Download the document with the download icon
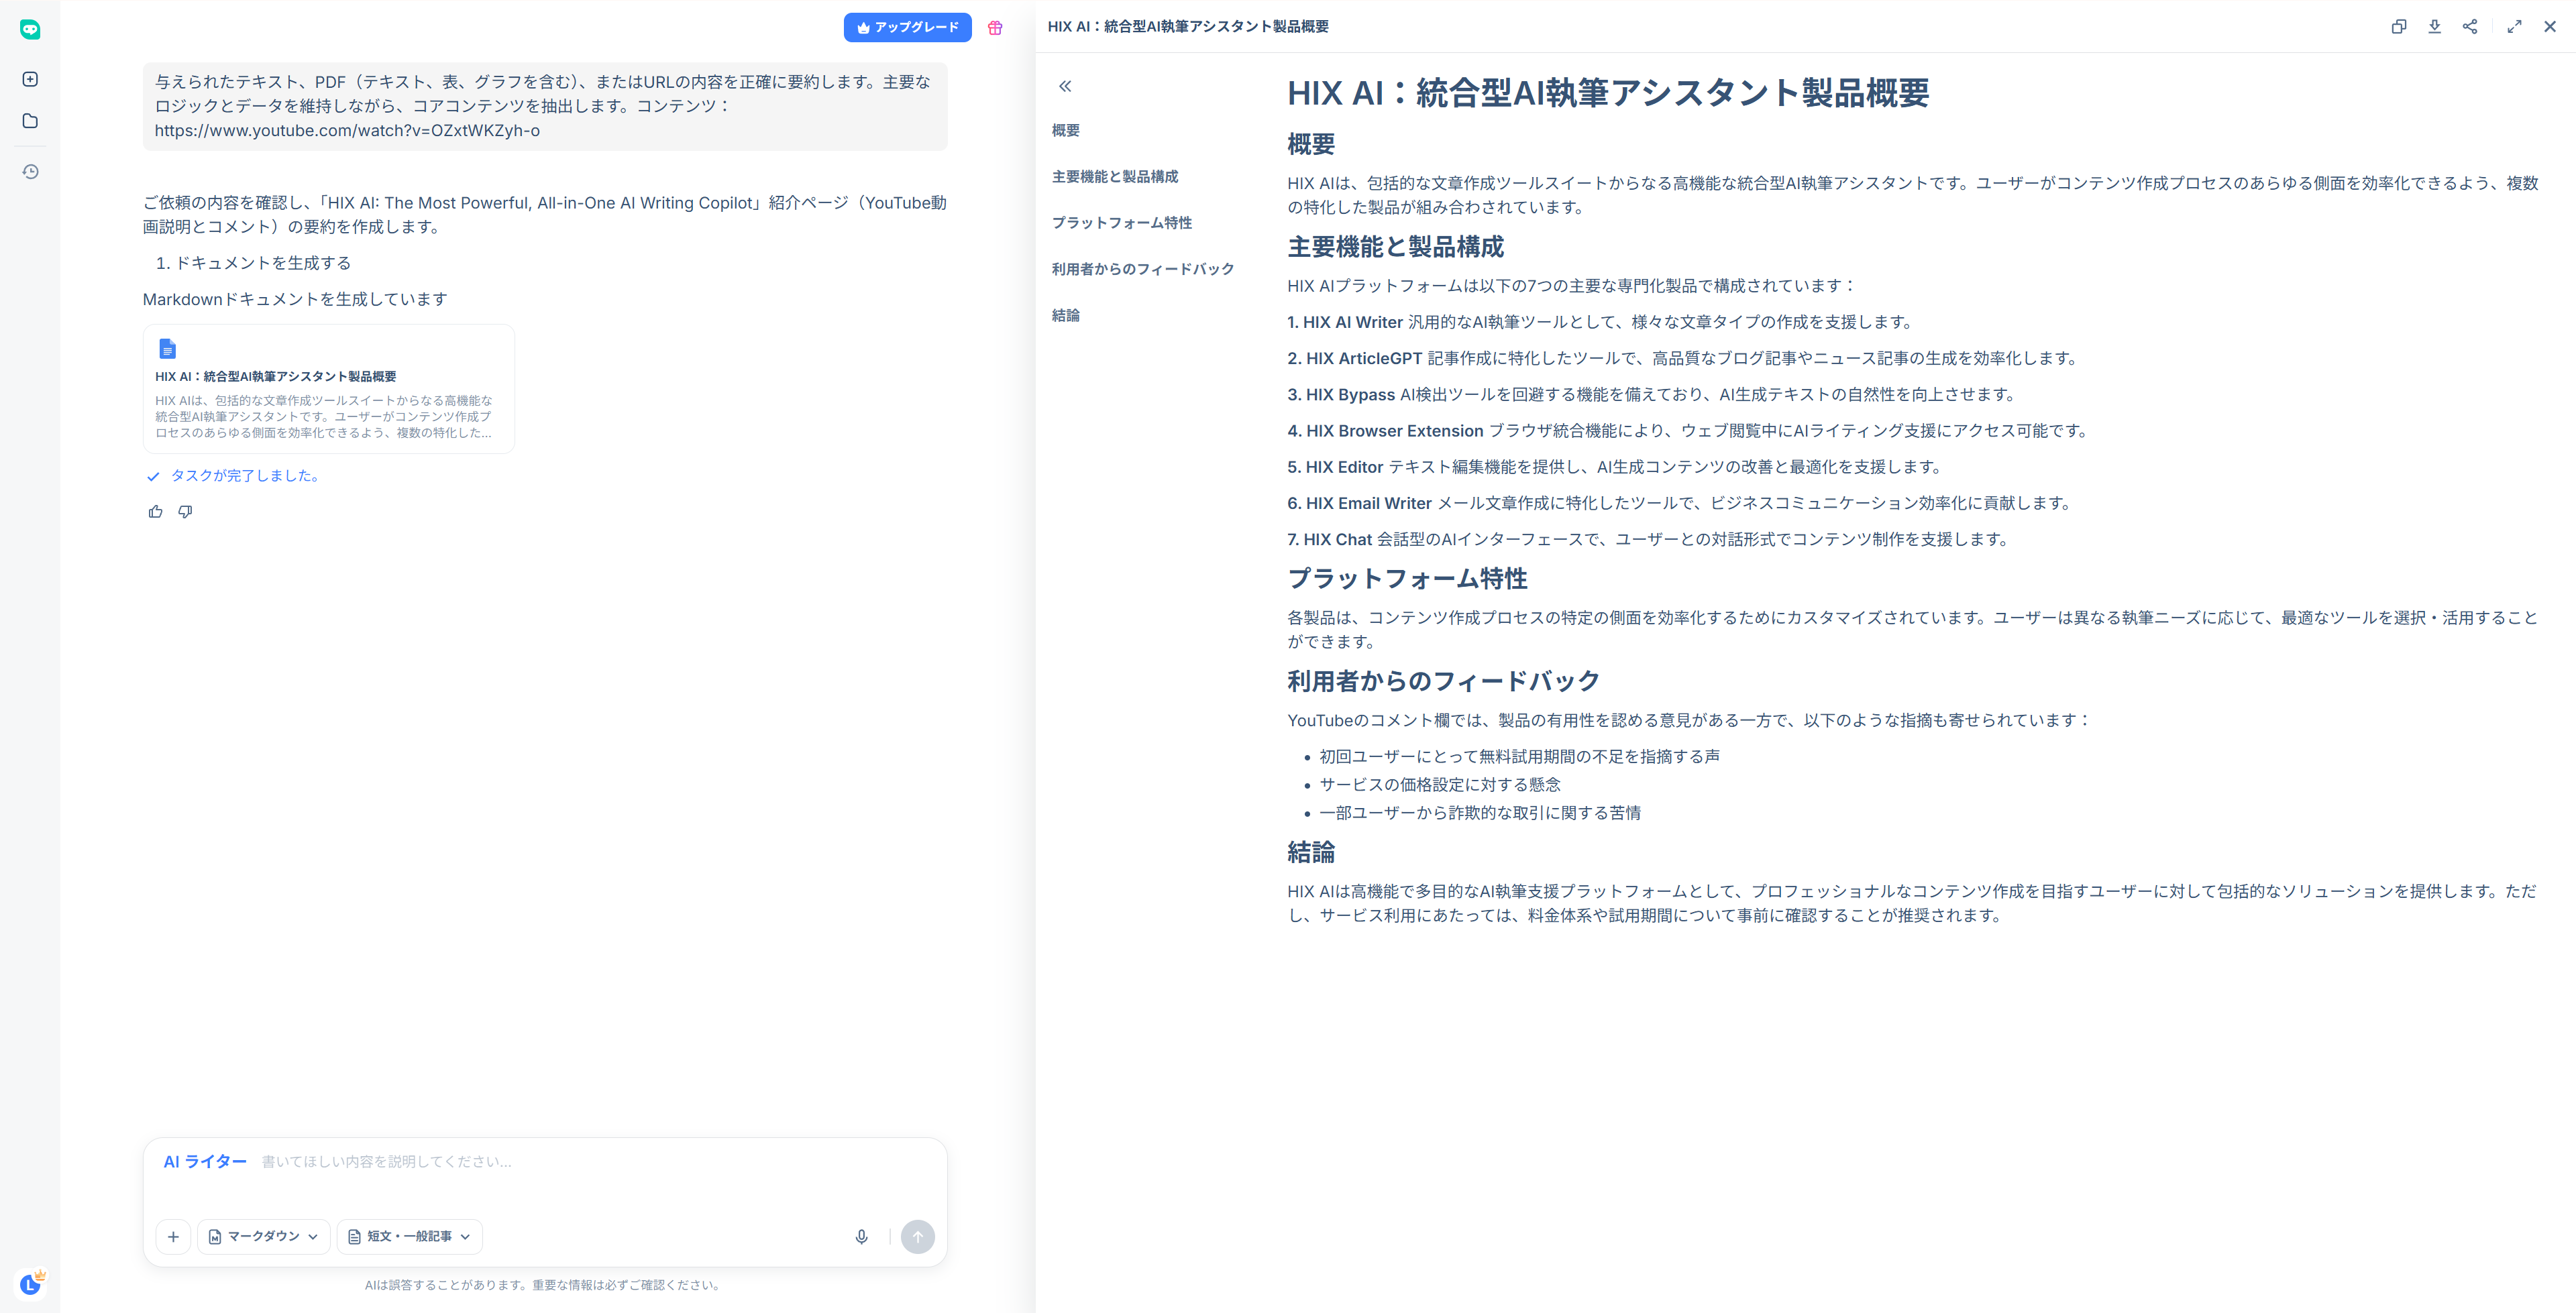The height and width of the screenshot is (1313, 2576). click(2435, 26)
